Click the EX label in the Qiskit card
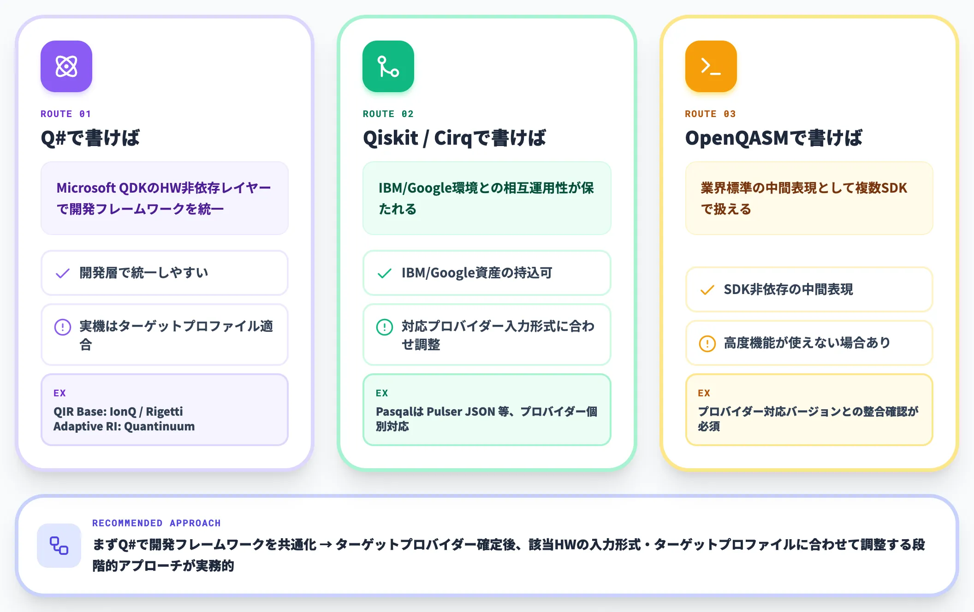Viewport: 974px width, 612px height. pyautogui.click(x=382, y=393)
